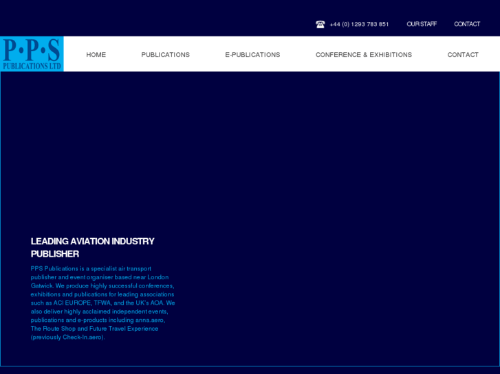Click the PPS Publications Ltd logo

coord(32,54)
